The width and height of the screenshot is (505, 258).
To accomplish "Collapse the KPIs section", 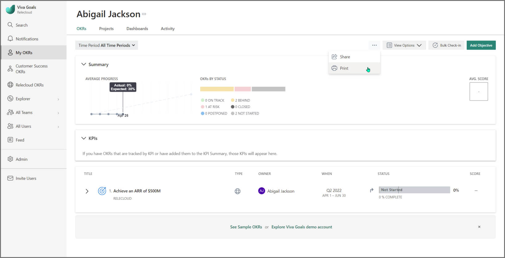I will 84,138.
